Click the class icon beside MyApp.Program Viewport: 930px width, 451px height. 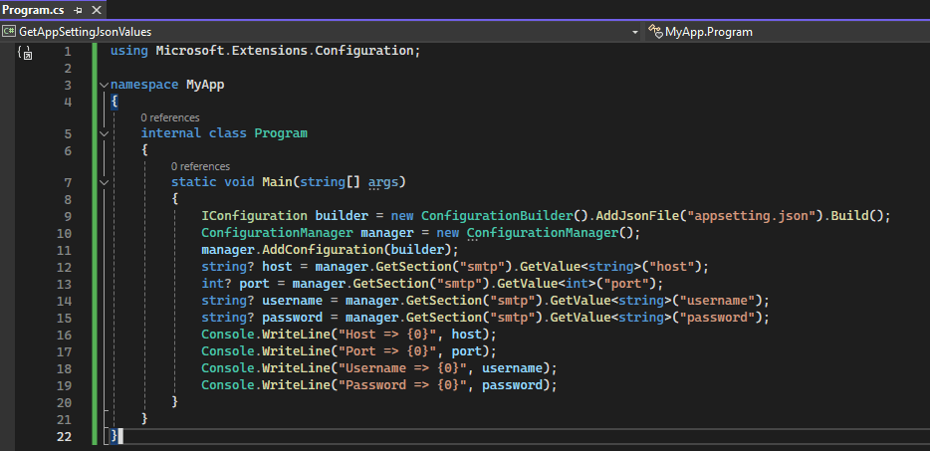(x=655, y=32)
